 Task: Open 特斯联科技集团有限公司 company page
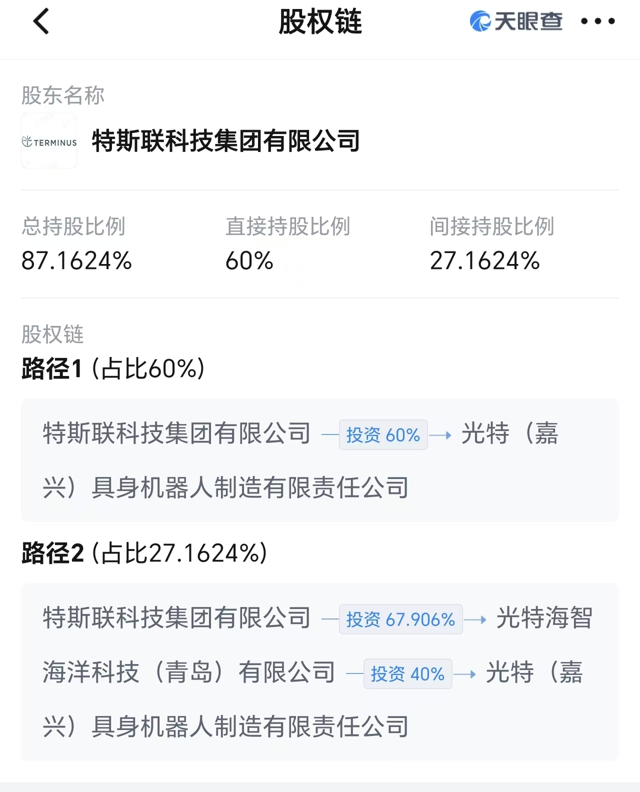225,141
